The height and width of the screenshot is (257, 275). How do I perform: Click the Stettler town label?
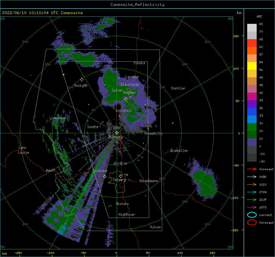pyautogui.click(x=178, y=88)
